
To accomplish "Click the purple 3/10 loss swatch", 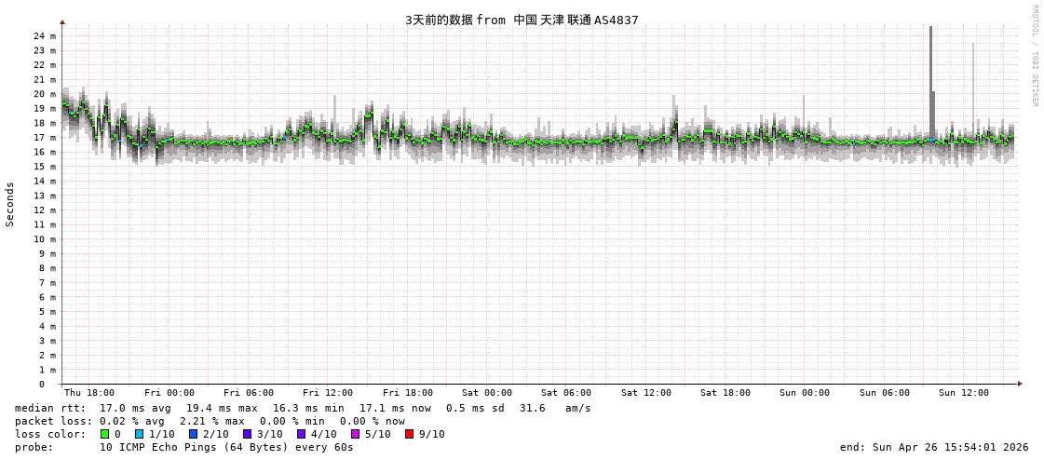I will pyautogui.click(x=247, y=434).
